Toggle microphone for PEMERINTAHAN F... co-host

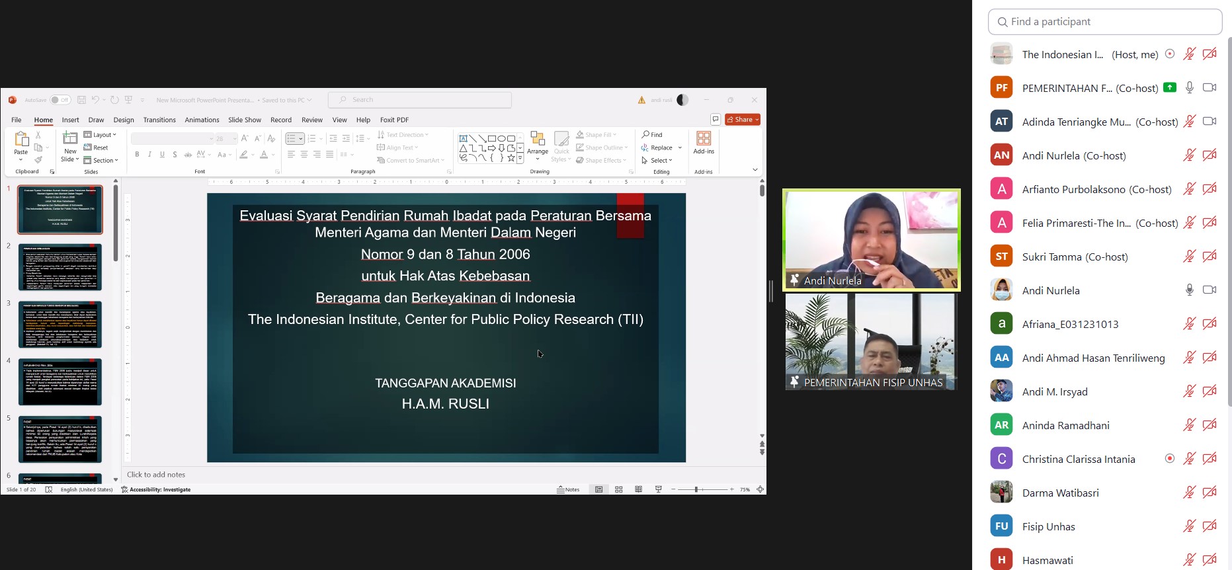pos(1189,88)
